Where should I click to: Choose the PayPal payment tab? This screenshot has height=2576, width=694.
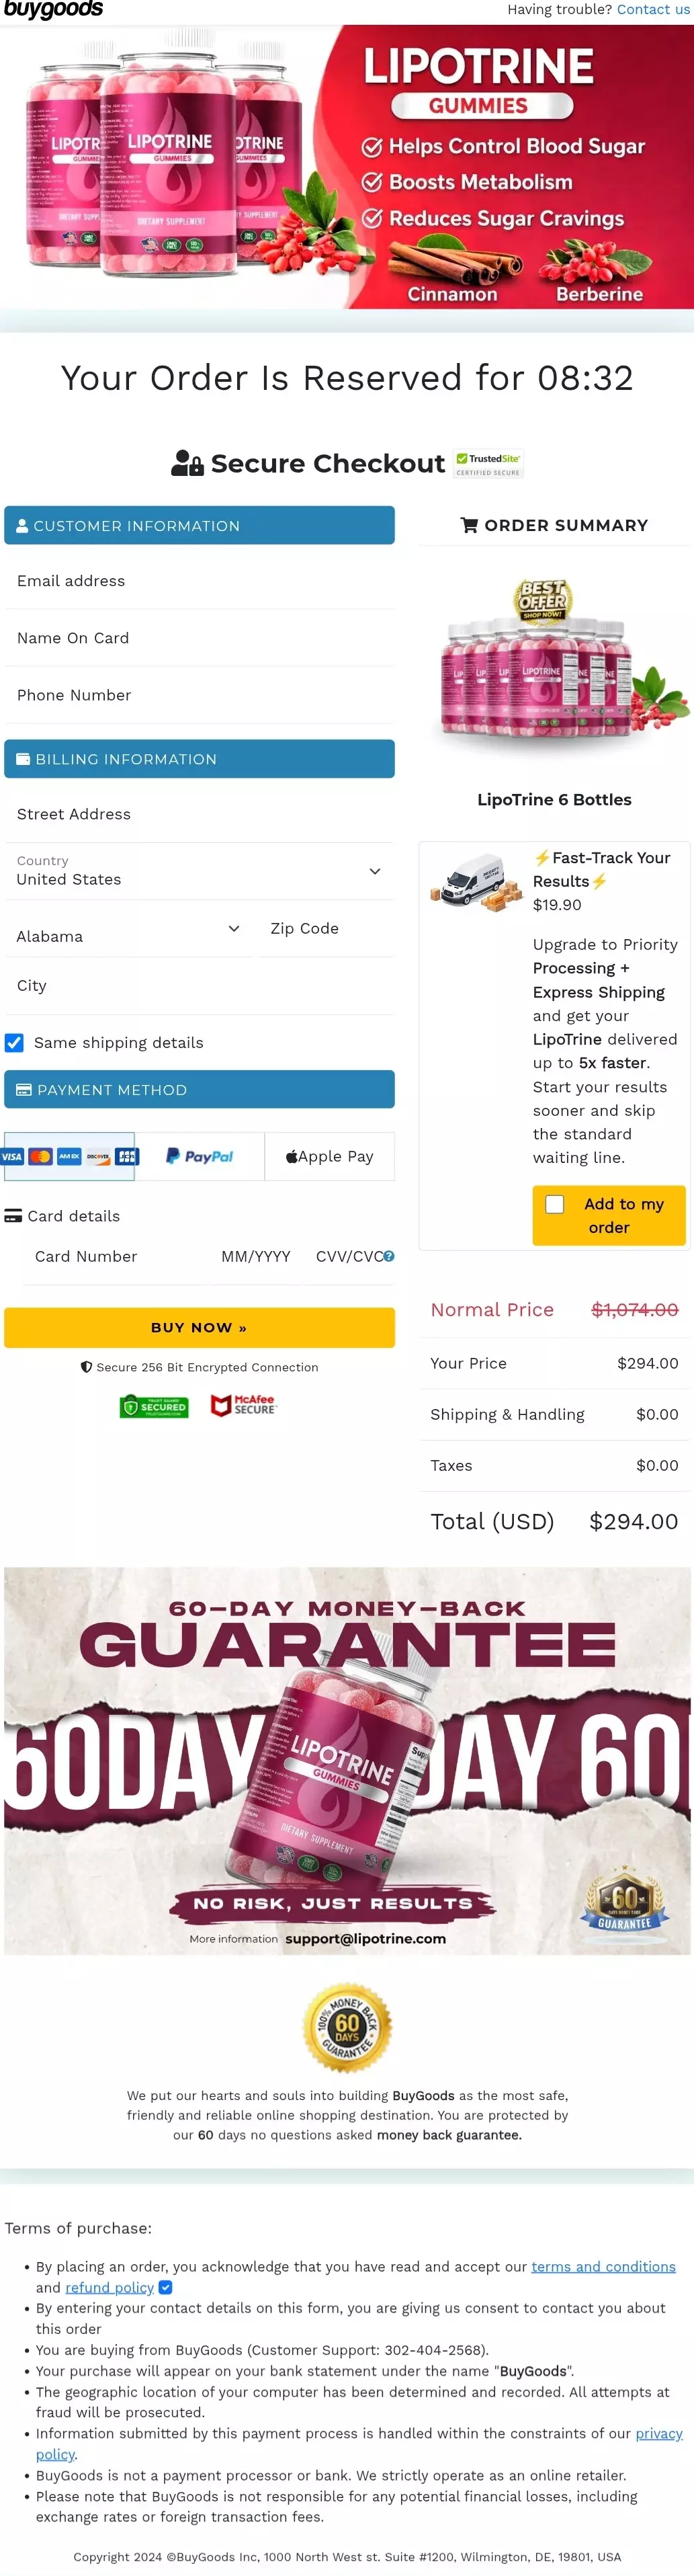pyautogui.click(x=199, y=1156)
